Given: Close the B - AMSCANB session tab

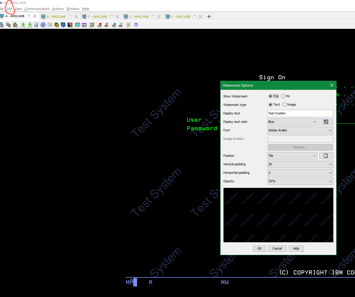Looking at the screenshot, I should click(76, 17).
